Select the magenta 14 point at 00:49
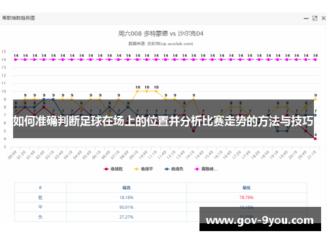Viewport: 327px width, 237px height. 16,60
